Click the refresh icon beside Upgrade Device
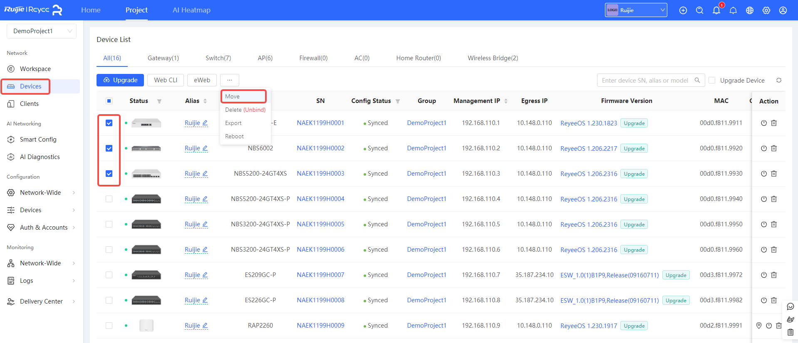This screenshot has width=798, height=343. 778,80
